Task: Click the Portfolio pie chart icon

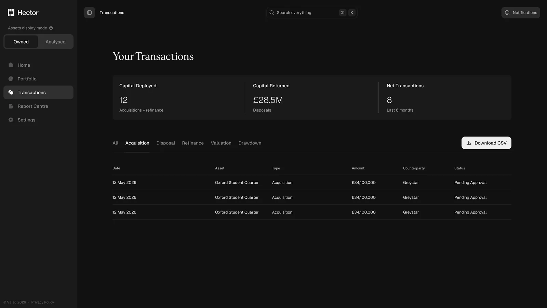Action: tap(11, 79)
